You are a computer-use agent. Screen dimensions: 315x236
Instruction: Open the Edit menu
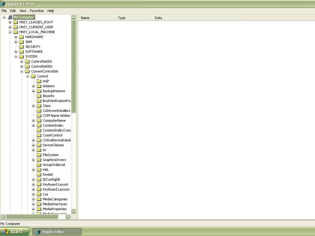[x=13, y=11]
